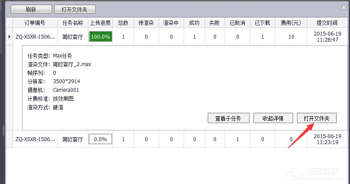Click the 渲染中 column header

coord(171,23)
